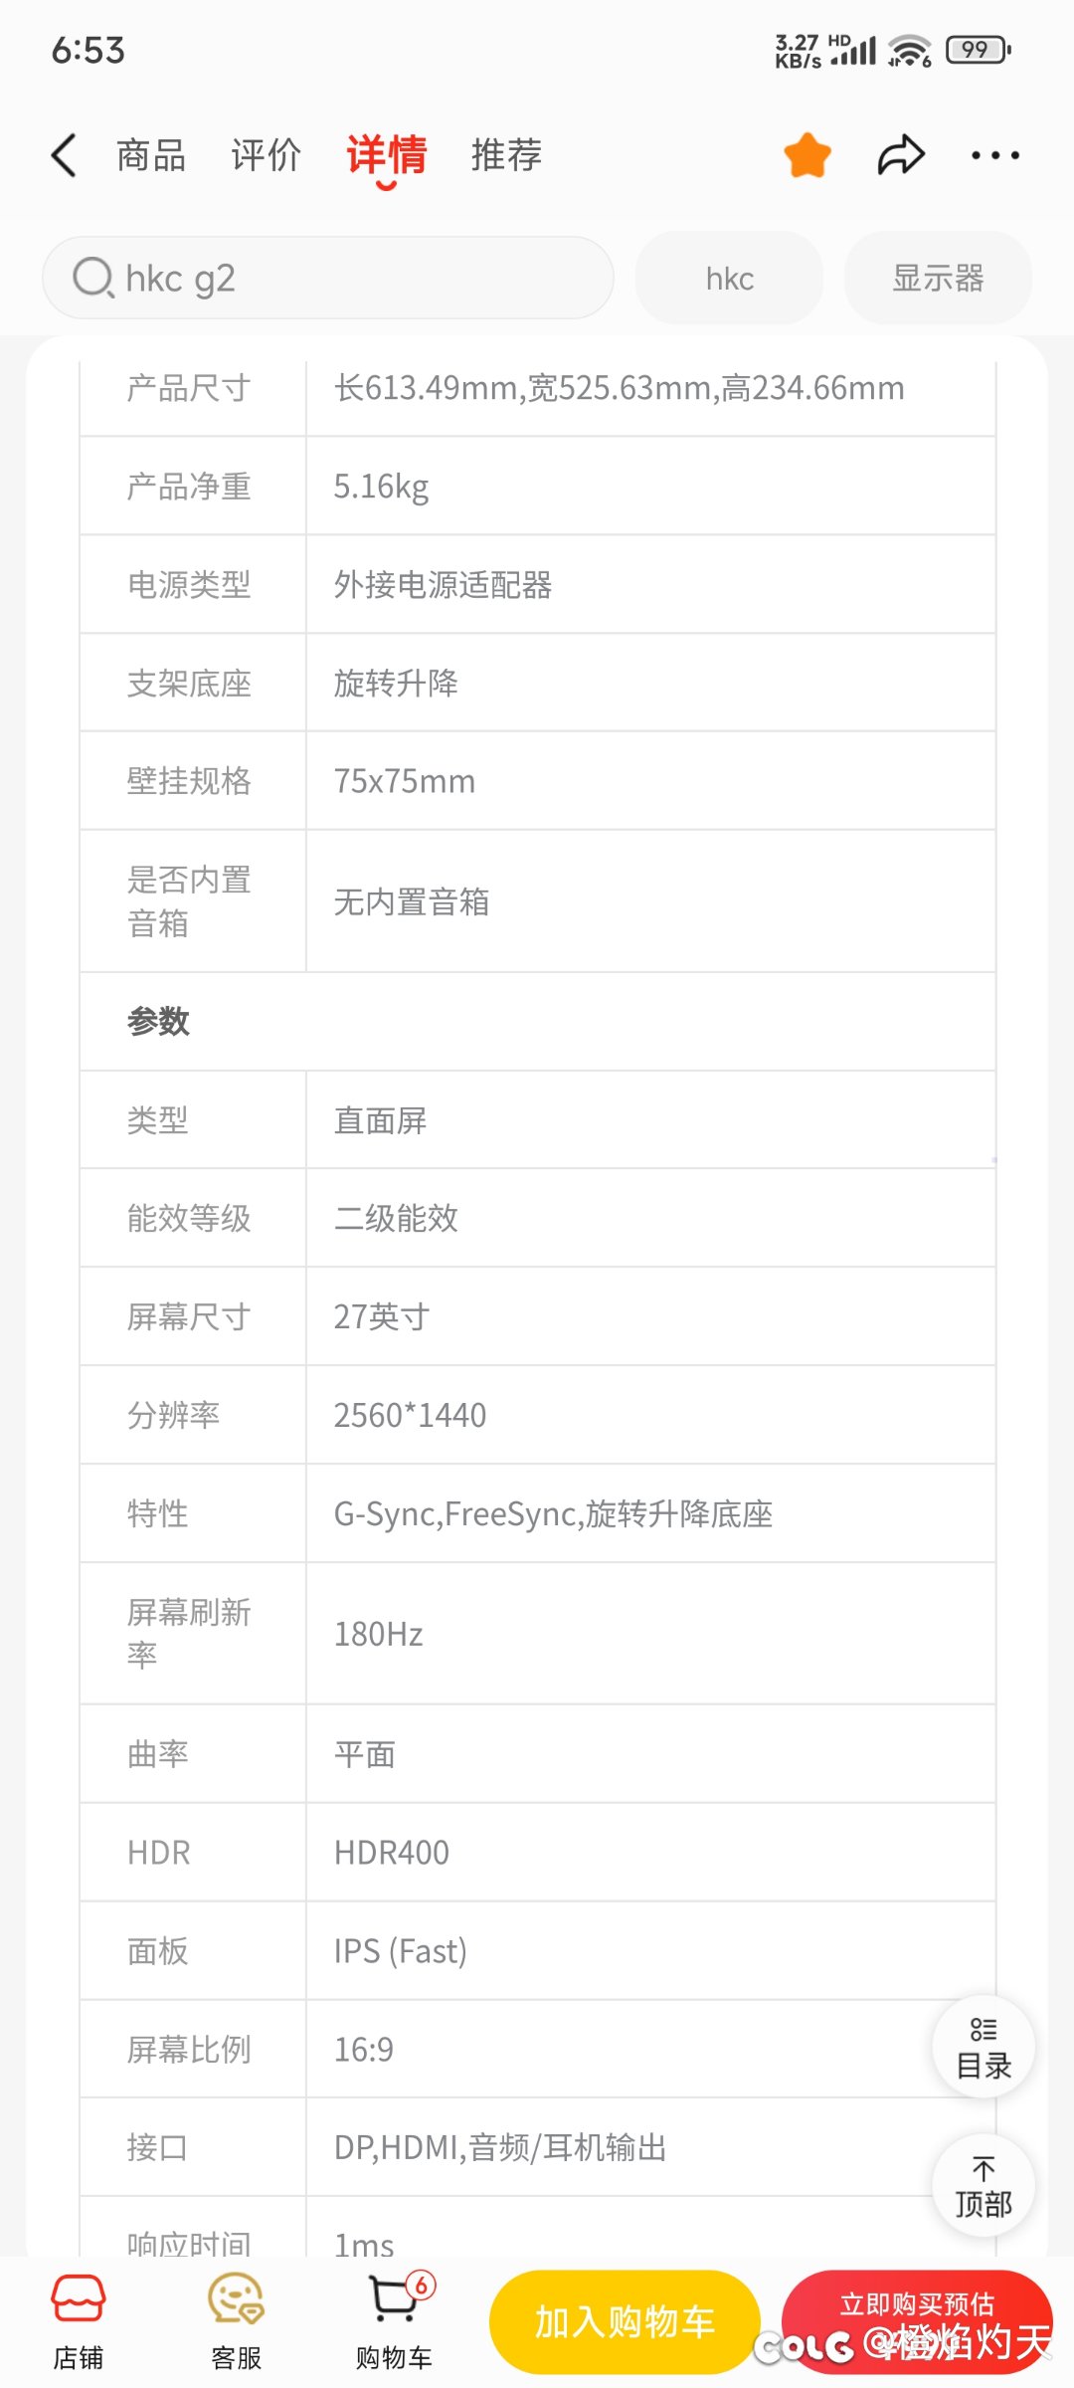
Task: Switch to the 商品 tab
Action: coord(151,155)
